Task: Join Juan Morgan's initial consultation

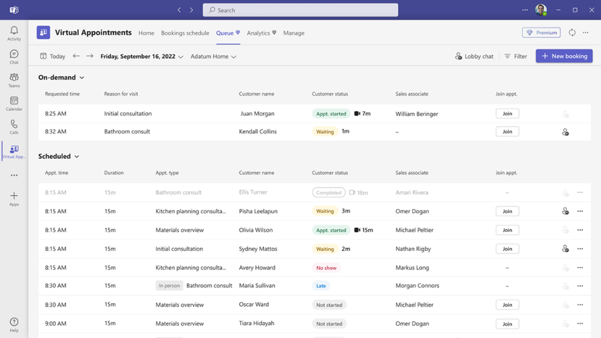Action: [507, 114]
